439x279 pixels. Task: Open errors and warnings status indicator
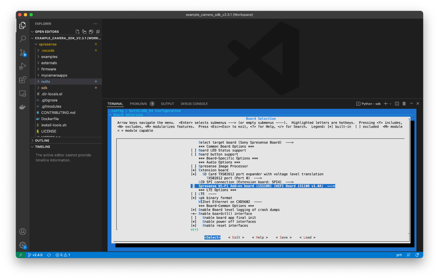pyautogui.click(x=63, y=255)
